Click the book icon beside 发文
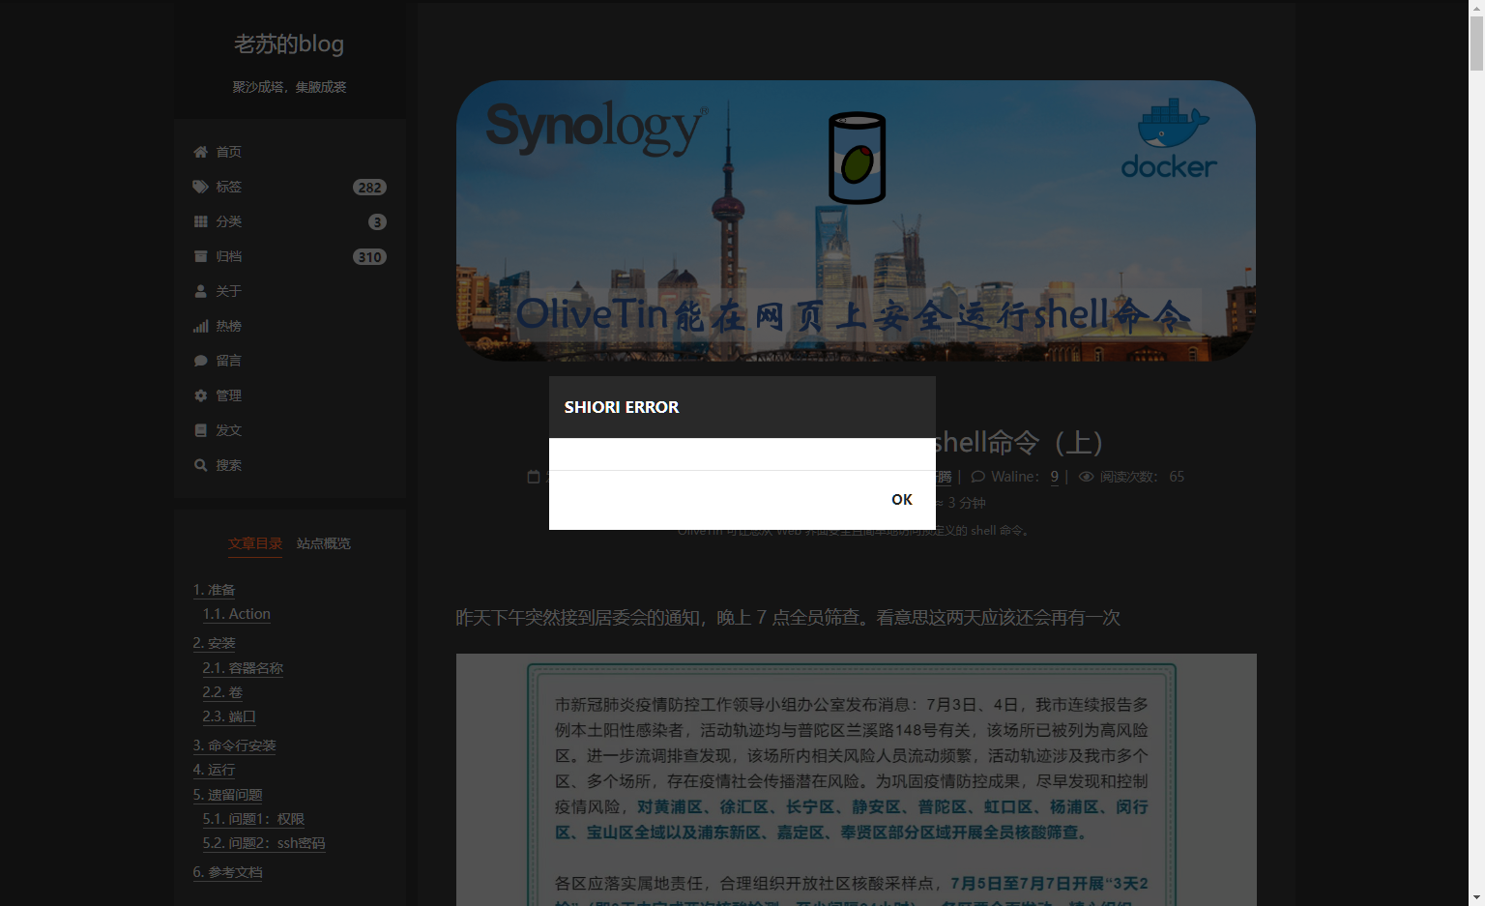Image resolution: width=1485 pixels, height=906 pixels. click(x=200, y=430)
